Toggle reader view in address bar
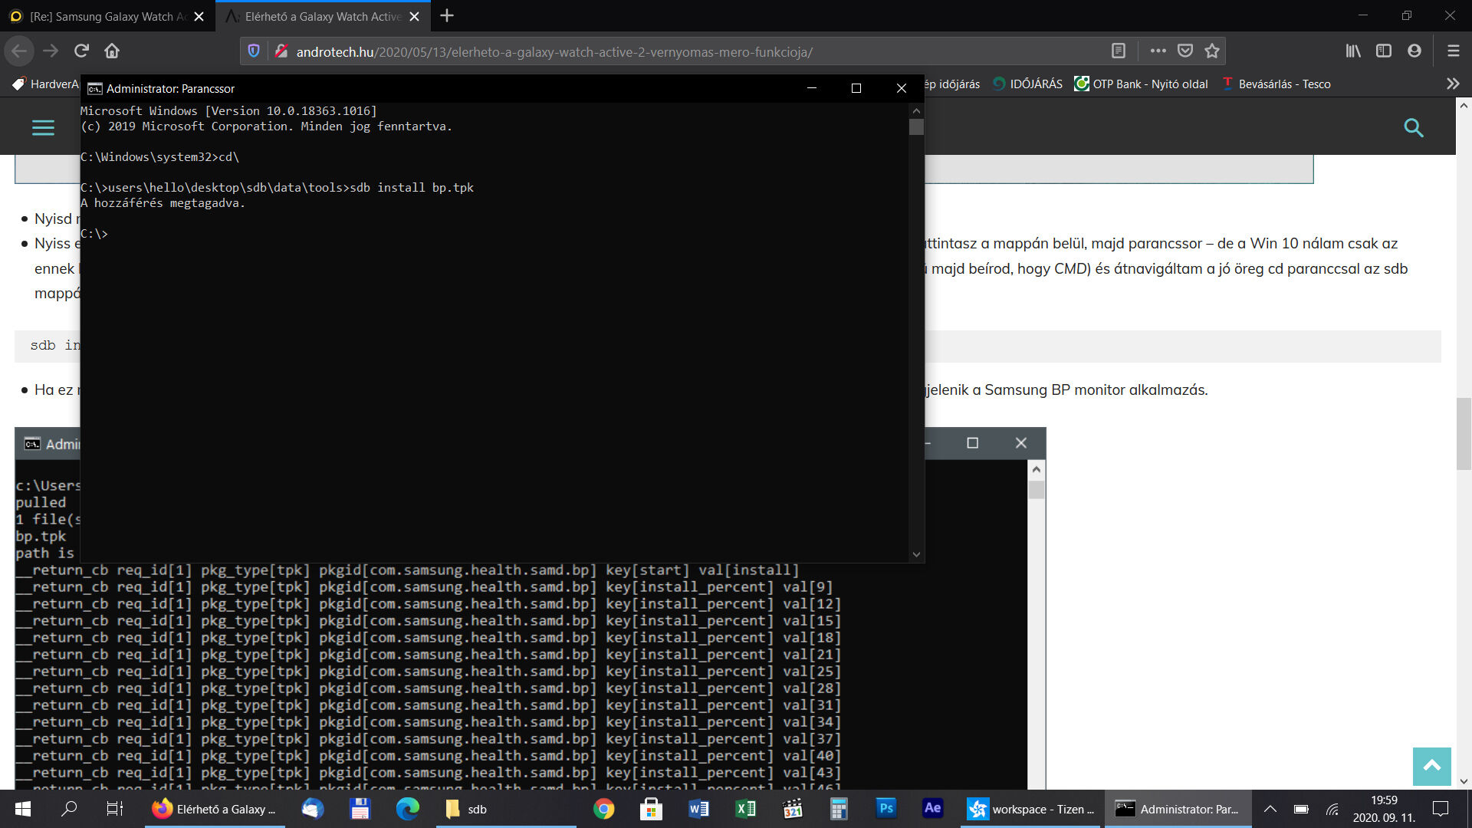The width and height of the screenshot is (1472, 828). coord(1119,51)
